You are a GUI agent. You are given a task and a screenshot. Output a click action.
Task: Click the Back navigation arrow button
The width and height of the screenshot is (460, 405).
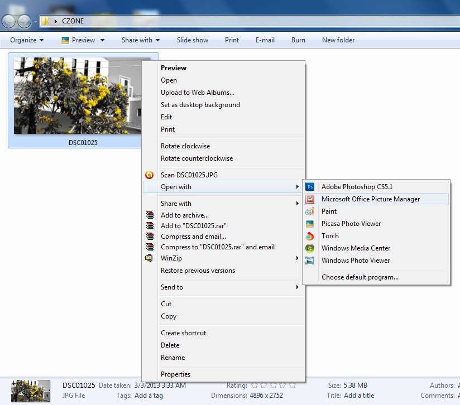click(x=8, y=21)
